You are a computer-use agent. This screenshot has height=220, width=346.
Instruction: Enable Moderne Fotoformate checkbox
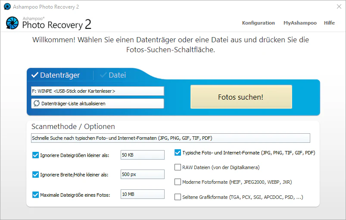[x=178, y=182]
